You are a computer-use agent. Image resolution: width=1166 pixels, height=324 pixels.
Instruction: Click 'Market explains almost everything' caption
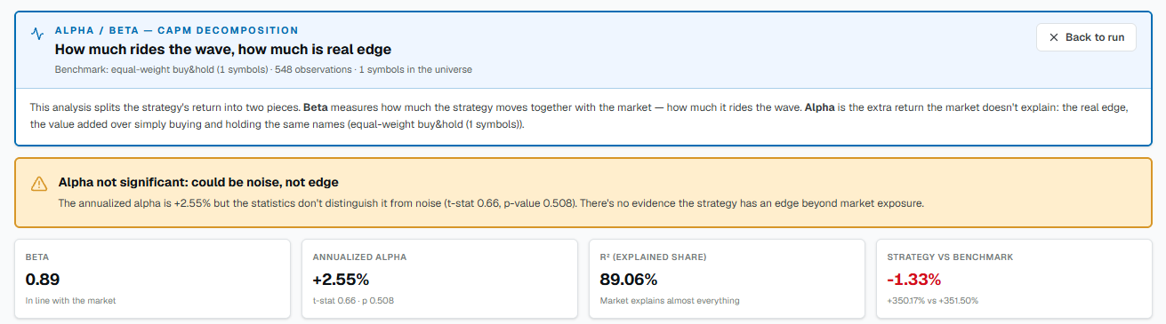tap(670, 301)
